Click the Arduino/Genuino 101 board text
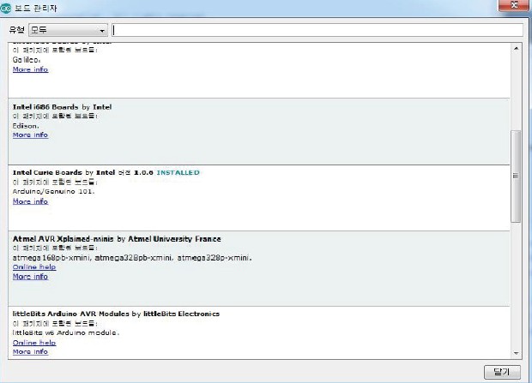 coord(53,192)
